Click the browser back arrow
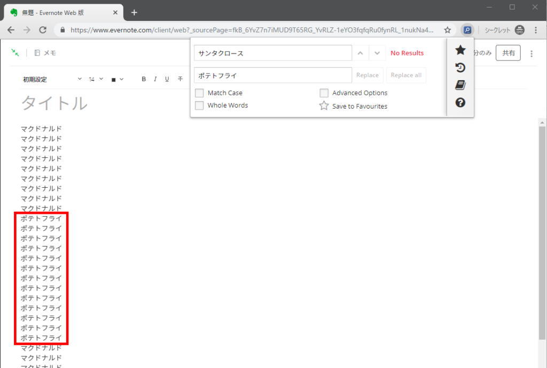547x368 pixels. coord(11,30)
